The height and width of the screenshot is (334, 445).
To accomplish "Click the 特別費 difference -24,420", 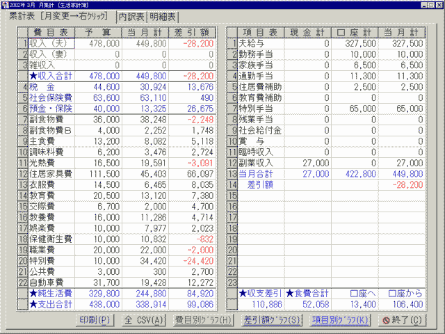I will (192, 261).
